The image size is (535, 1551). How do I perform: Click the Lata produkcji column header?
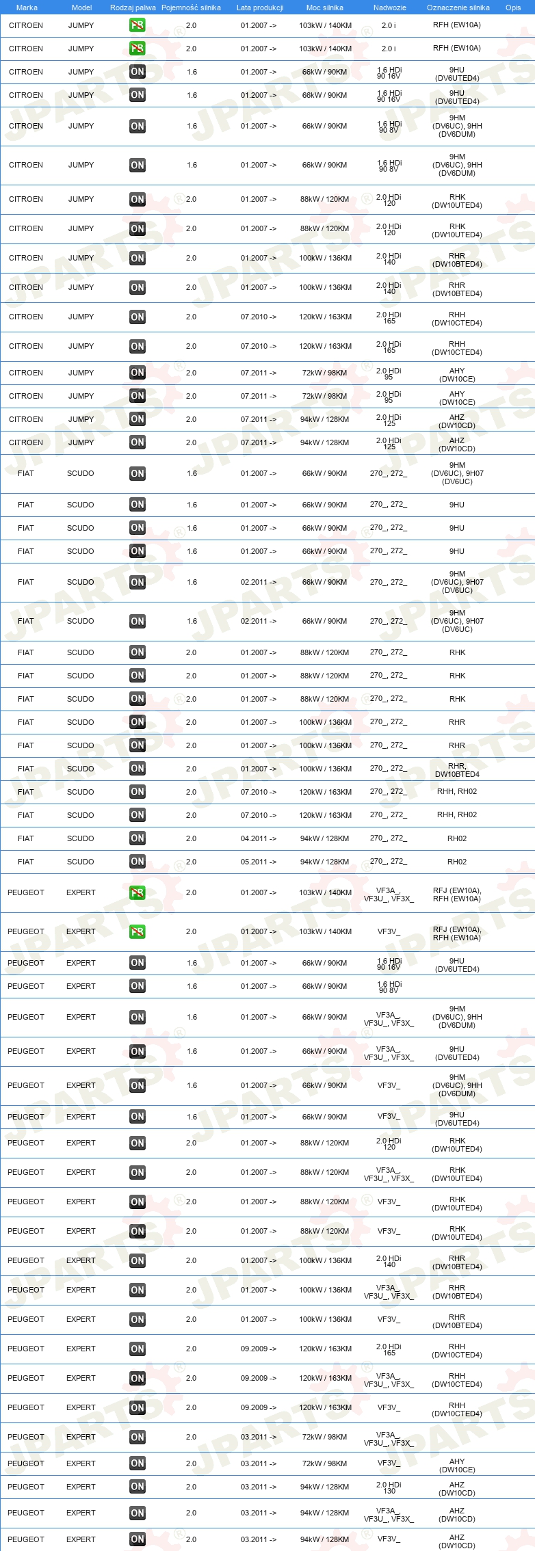coord(260,8)
